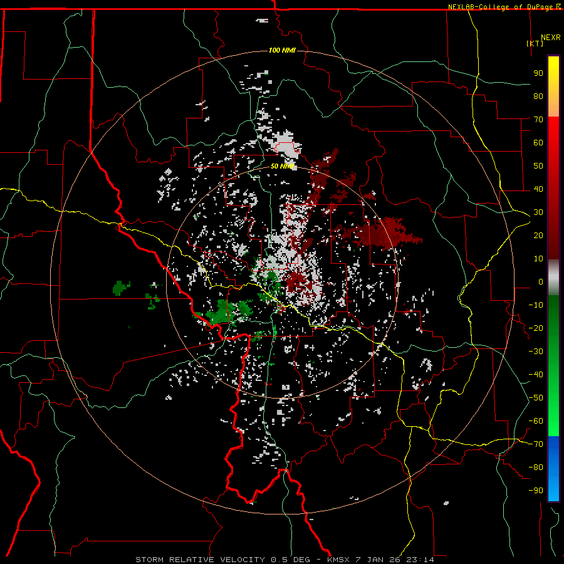Click the NEXR label above the scale
This screenshot has height=564, width=564.
[550, 38]
